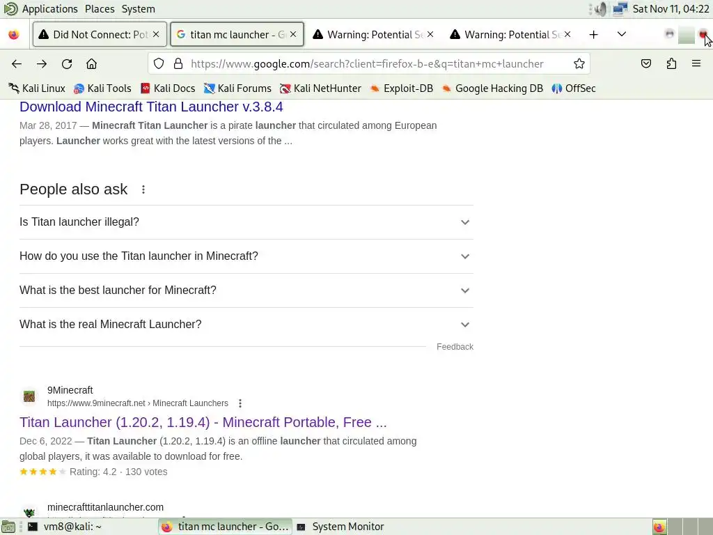Open Exploit-DB bookmark
Screen dimensions: 713x535
click(x=401, y=88)
